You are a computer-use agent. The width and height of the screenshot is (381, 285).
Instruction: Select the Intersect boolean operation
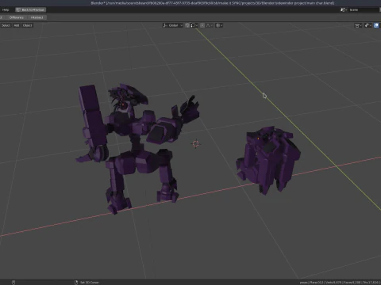coord(37,17)
